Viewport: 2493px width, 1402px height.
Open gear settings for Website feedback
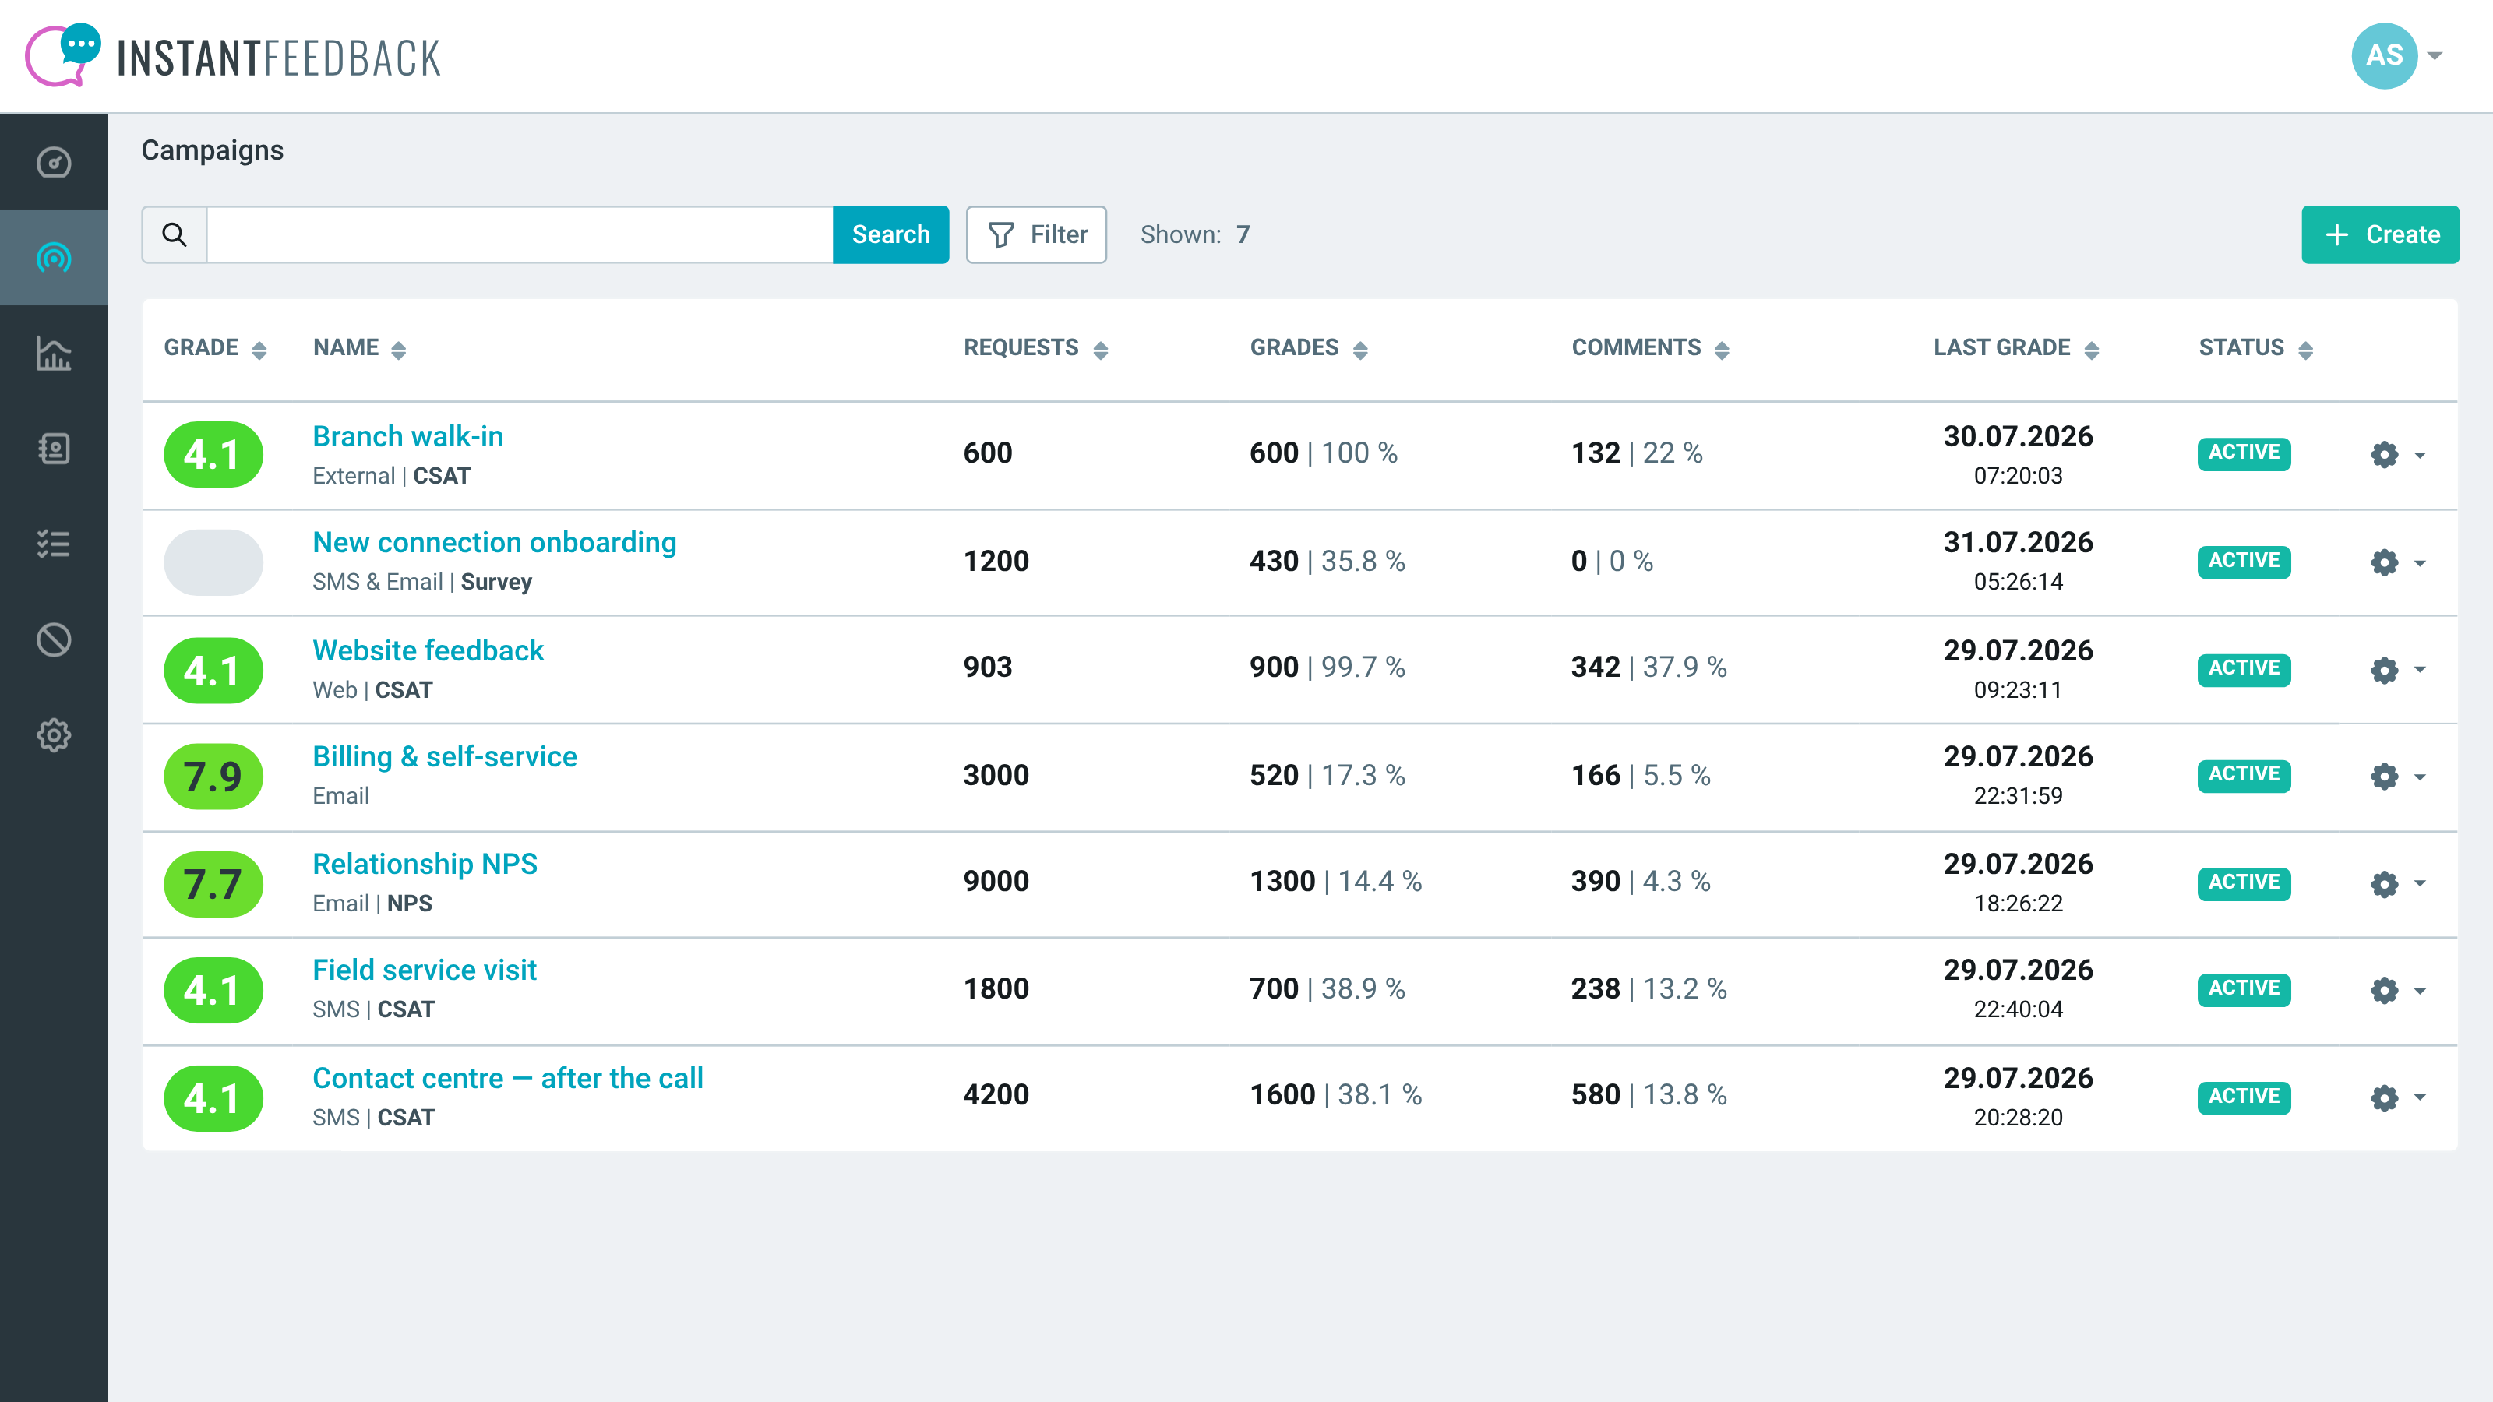point(2385,670)
